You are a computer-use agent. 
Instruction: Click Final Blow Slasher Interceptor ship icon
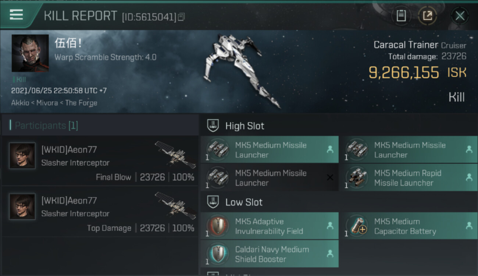coord(175,155)
